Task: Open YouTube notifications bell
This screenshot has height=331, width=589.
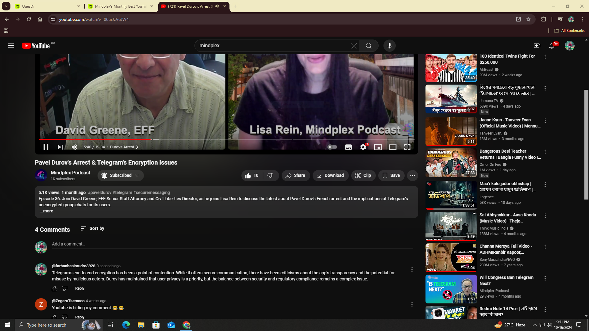Action: coord(552,46)
